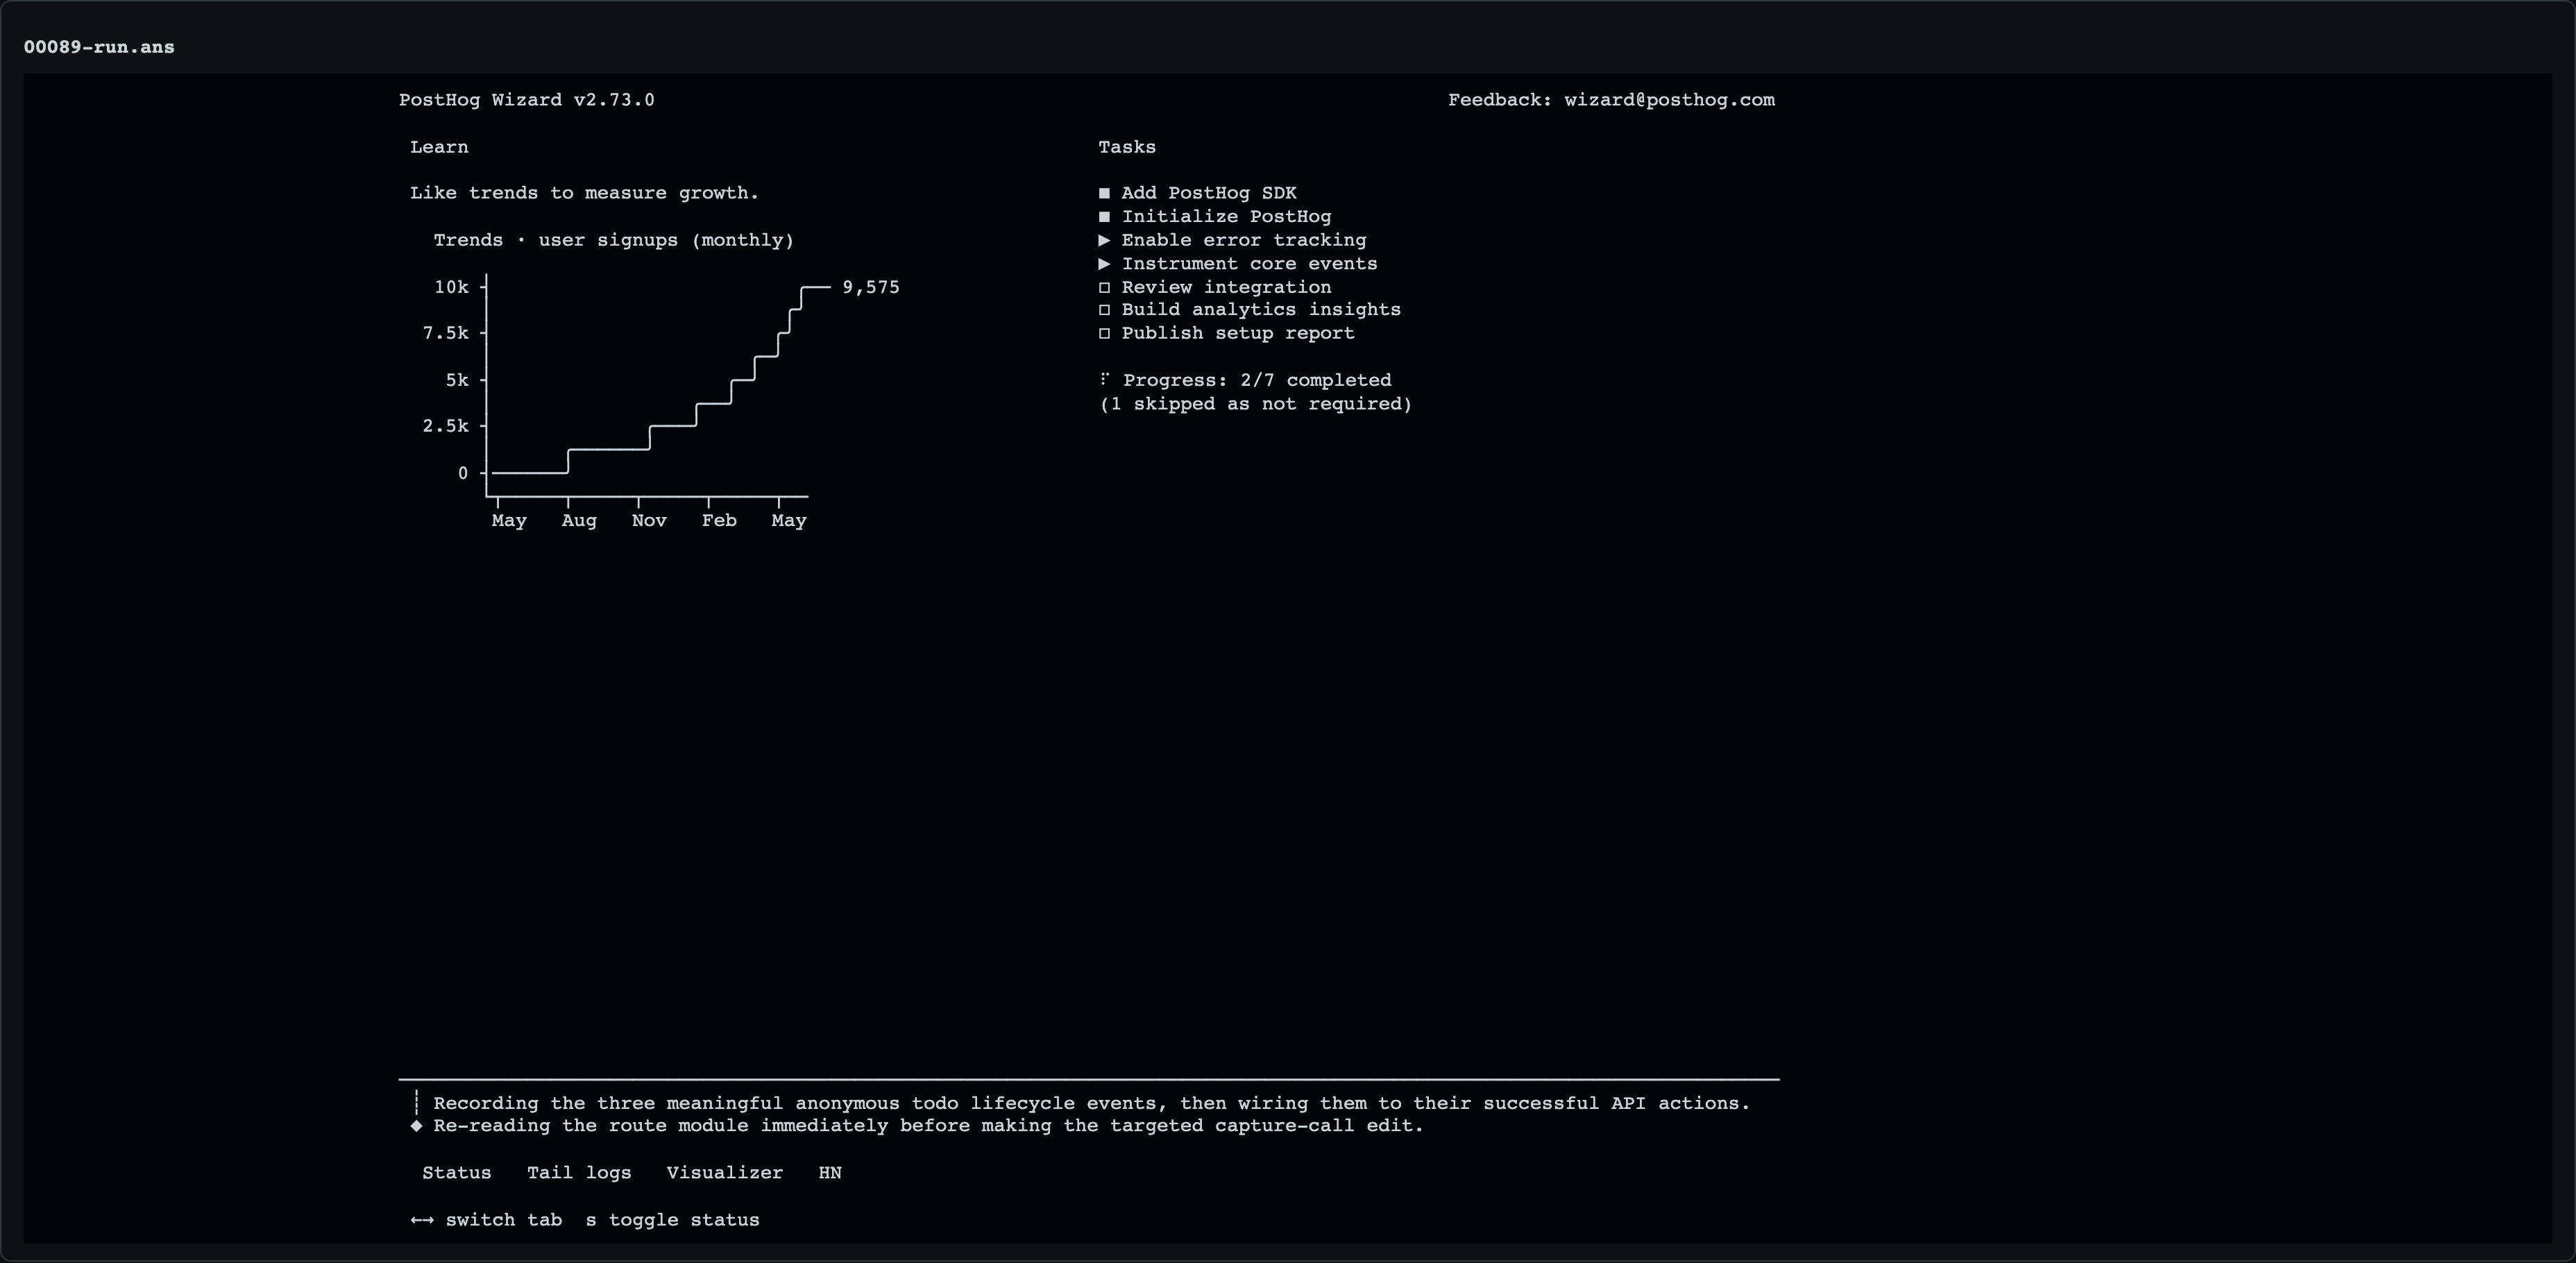2576x1263 pixels.
Task: Click the wizard@posthog.com feedback address
Action: (1670, 100)
